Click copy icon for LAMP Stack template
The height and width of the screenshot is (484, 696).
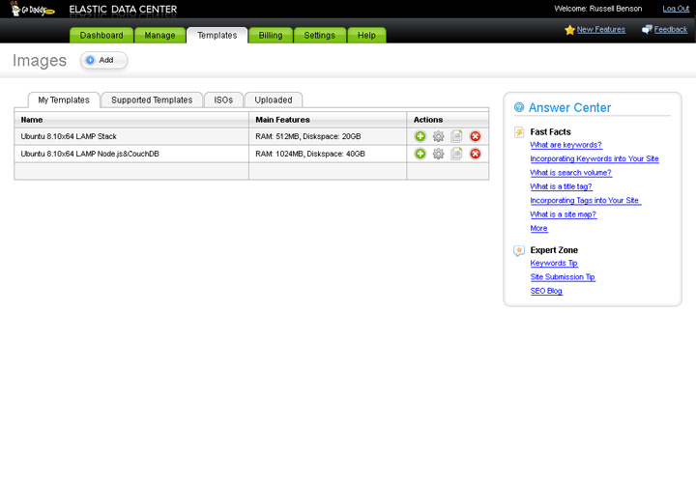tap(456, 136)
